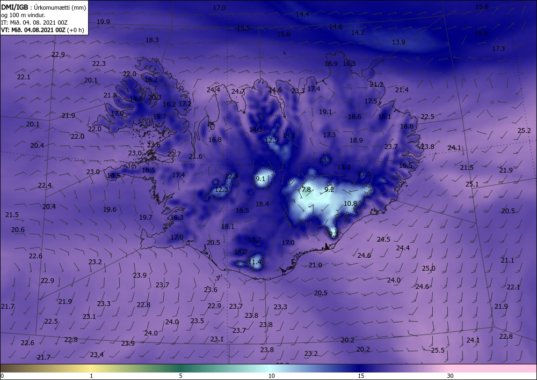Click the 14.7 value label

254,240
